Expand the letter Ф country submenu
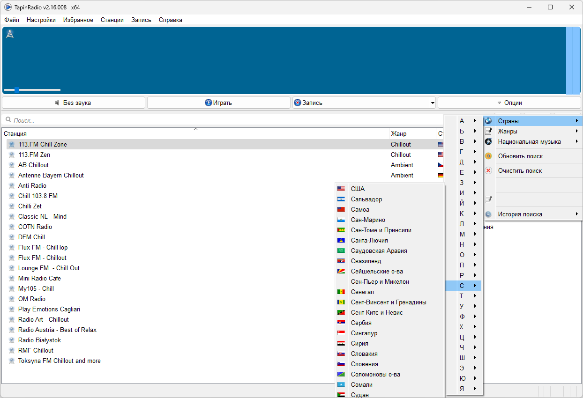 point(463,317)
